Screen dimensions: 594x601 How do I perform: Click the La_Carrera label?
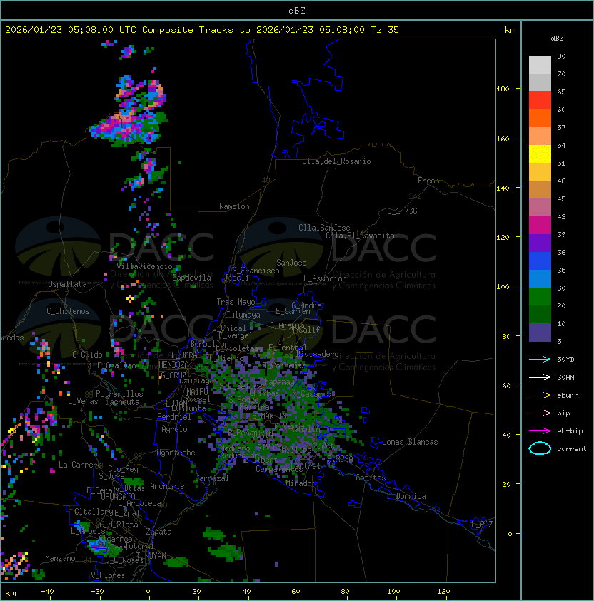point(80,465)
